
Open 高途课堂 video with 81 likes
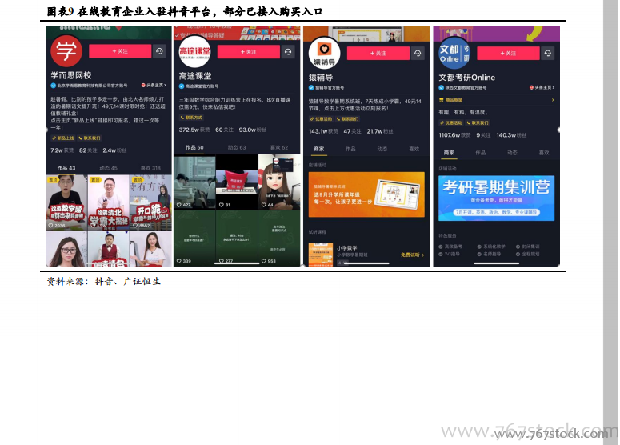(237, 182)
